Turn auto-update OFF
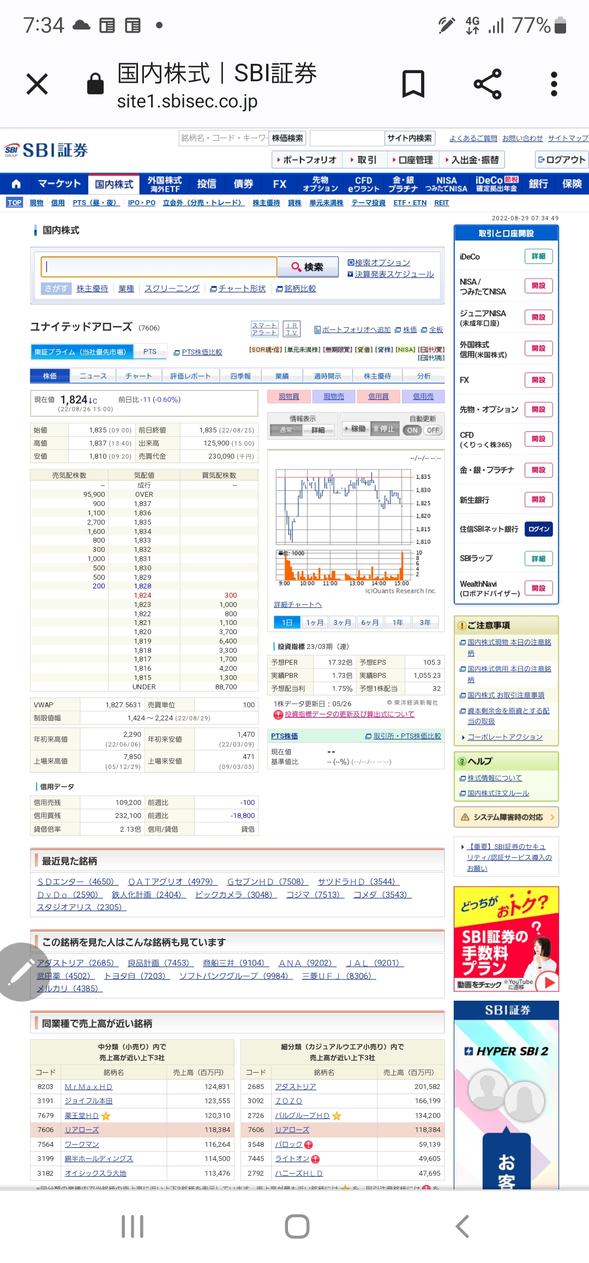 coord(432,430)
